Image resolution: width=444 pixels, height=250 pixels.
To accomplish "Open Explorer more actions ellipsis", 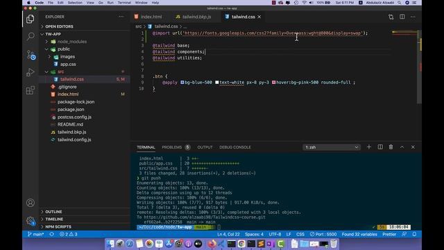I will tap(121, 17).
